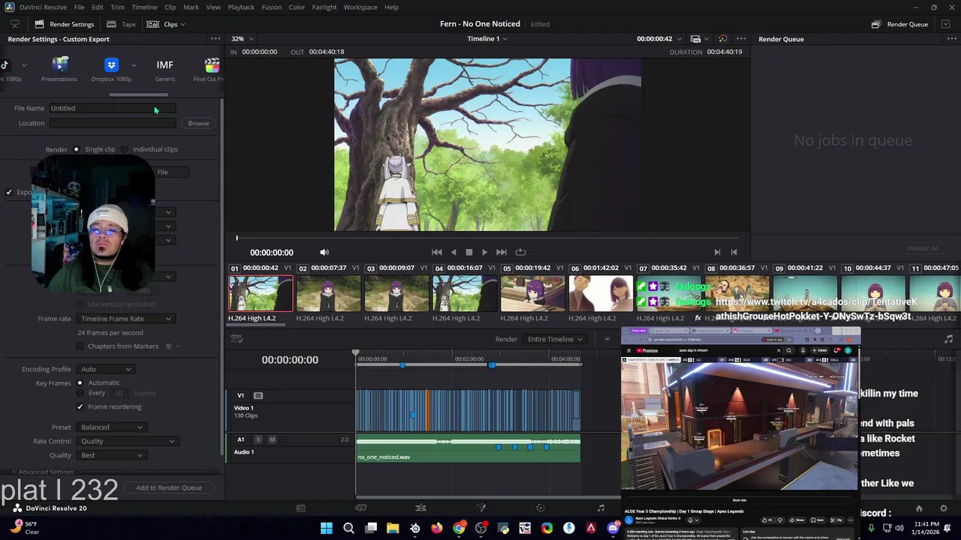Open Firefox from the taskbar
The image size is (961, 540).
pyautogui.click(x=437, y=528)
